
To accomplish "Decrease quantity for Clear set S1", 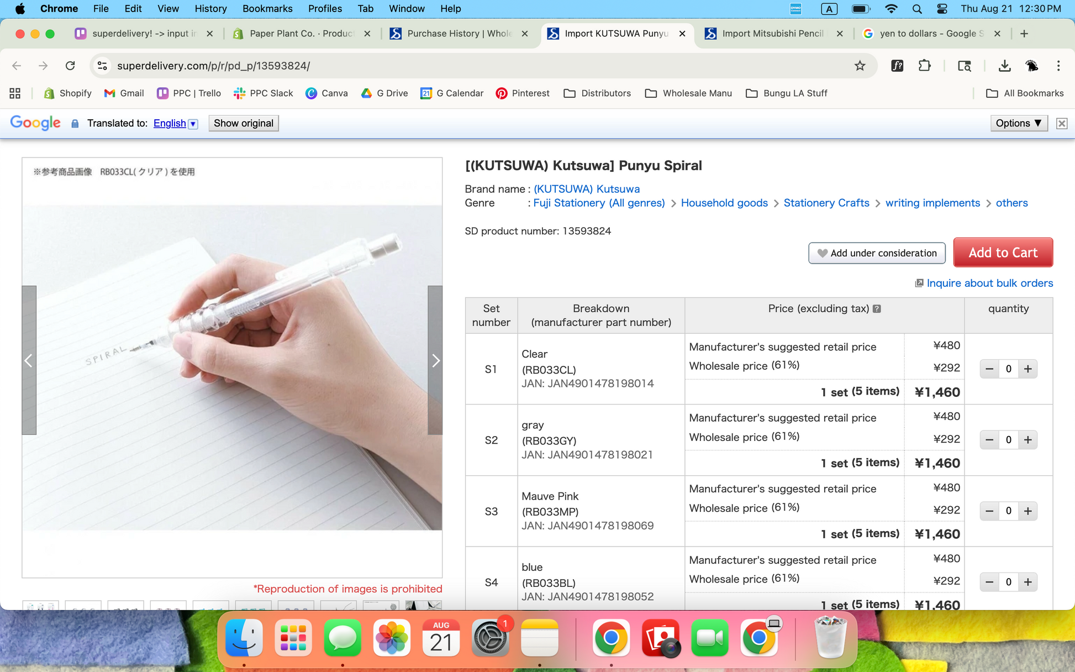I will pyautogui.click(x=989, y=369).
